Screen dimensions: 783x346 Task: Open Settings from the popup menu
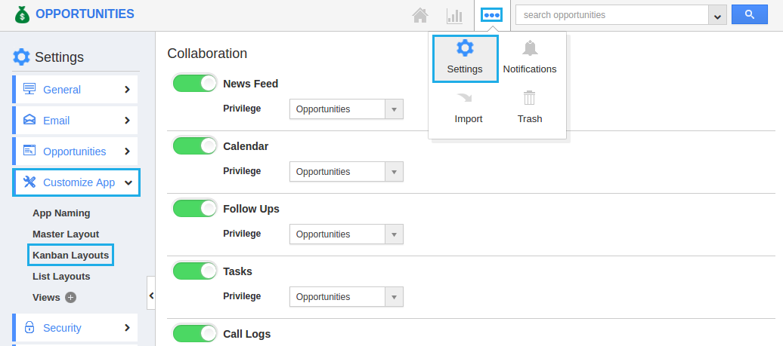pyautogui.click(x=465, y=59)
